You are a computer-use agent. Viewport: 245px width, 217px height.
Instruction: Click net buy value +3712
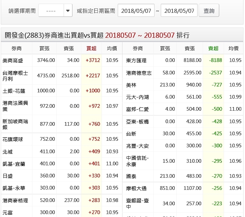tap(93, 60)
